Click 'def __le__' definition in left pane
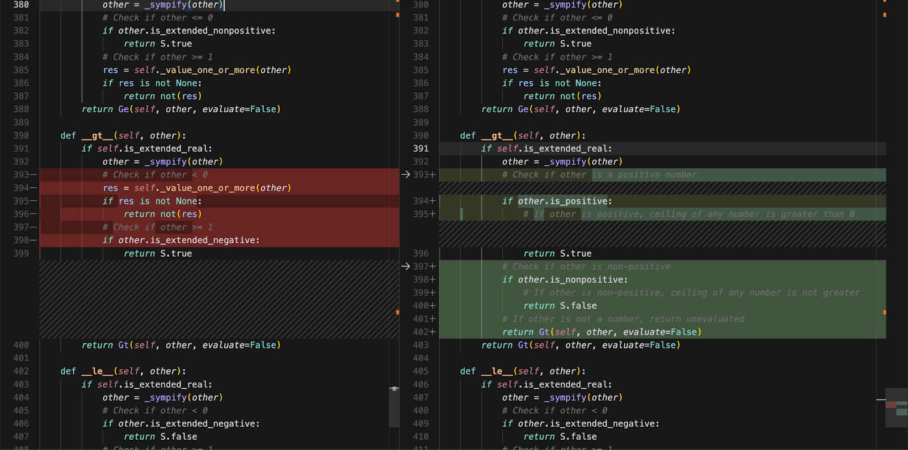 tap(123, 371)
